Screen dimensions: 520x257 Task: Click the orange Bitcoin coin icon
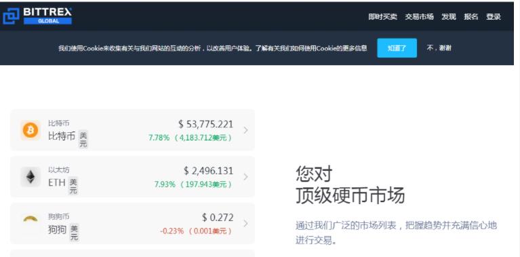tap(31, 130)
